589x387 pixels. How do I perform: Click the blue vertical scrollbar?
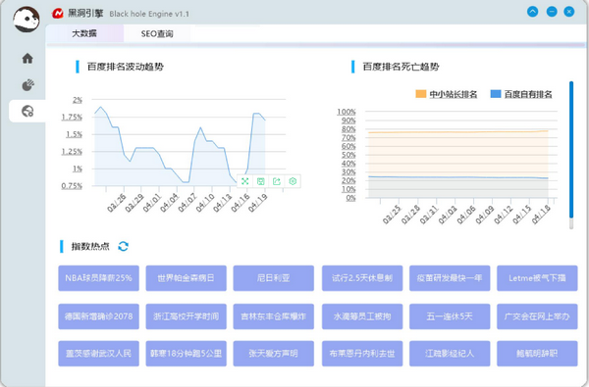[x=571, y=150]
